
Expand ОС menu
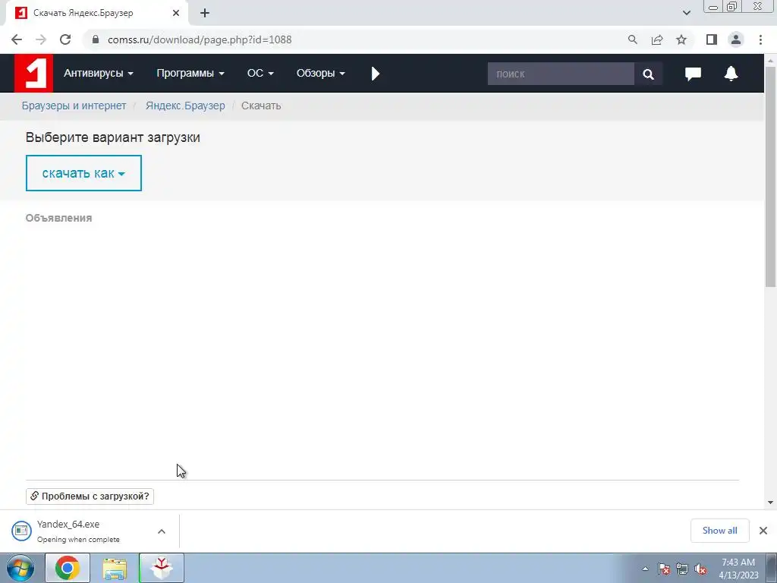260,74
